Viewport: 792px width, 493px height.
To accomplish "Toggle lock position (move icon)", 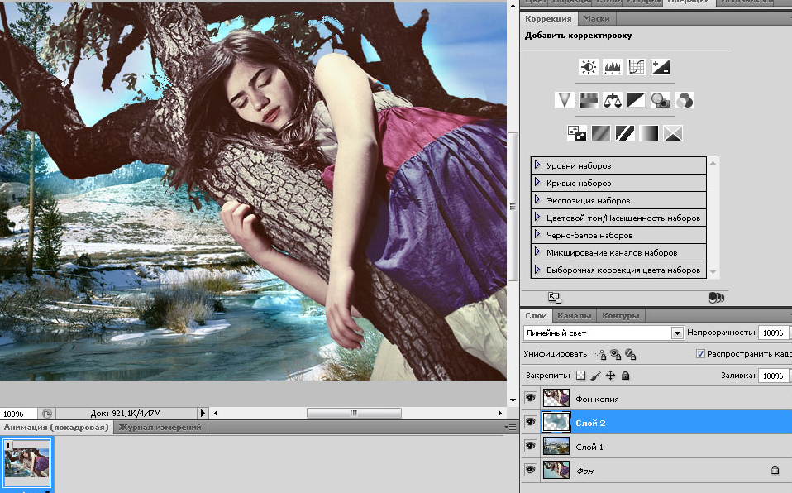I will coord(611,376).
